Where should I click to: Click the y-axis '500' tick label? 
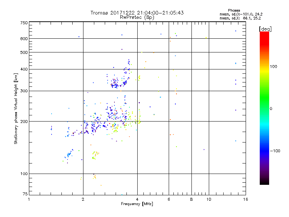tap(24, 52)
